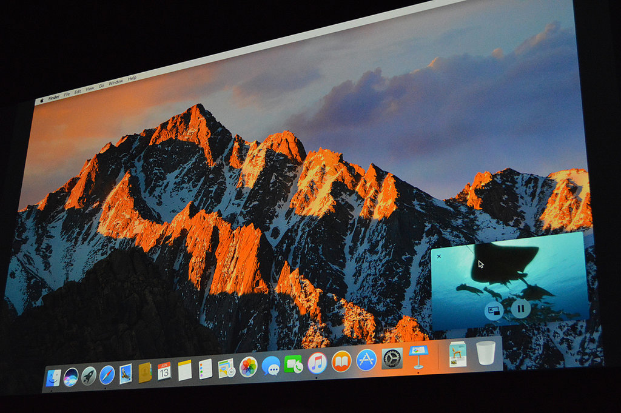Open iTunes music note icon
621x413 pixels.
(317, 363)
